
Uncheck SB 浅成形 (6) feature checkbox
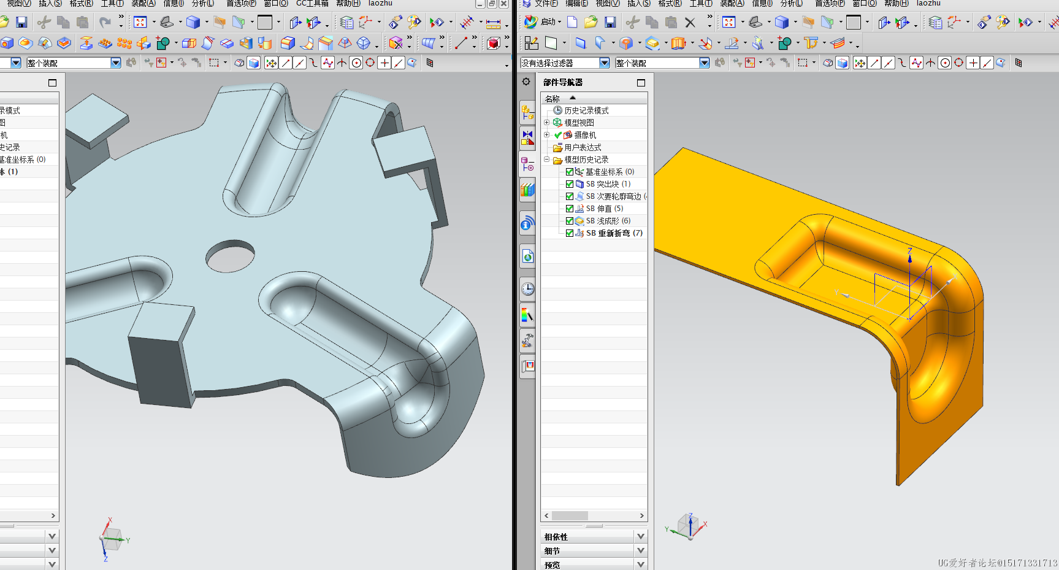point(570,221)
